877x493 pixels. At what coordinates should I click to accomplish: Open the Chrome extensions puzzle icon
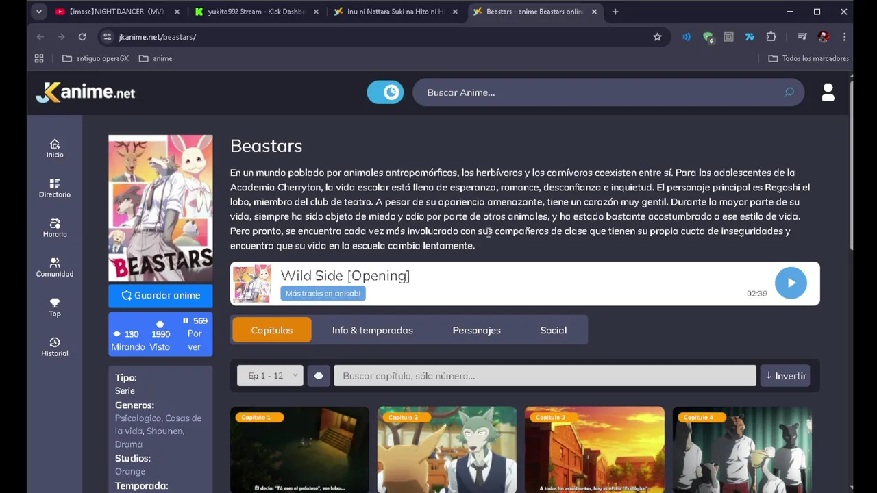pyautogui.click(x=771, y=37)
